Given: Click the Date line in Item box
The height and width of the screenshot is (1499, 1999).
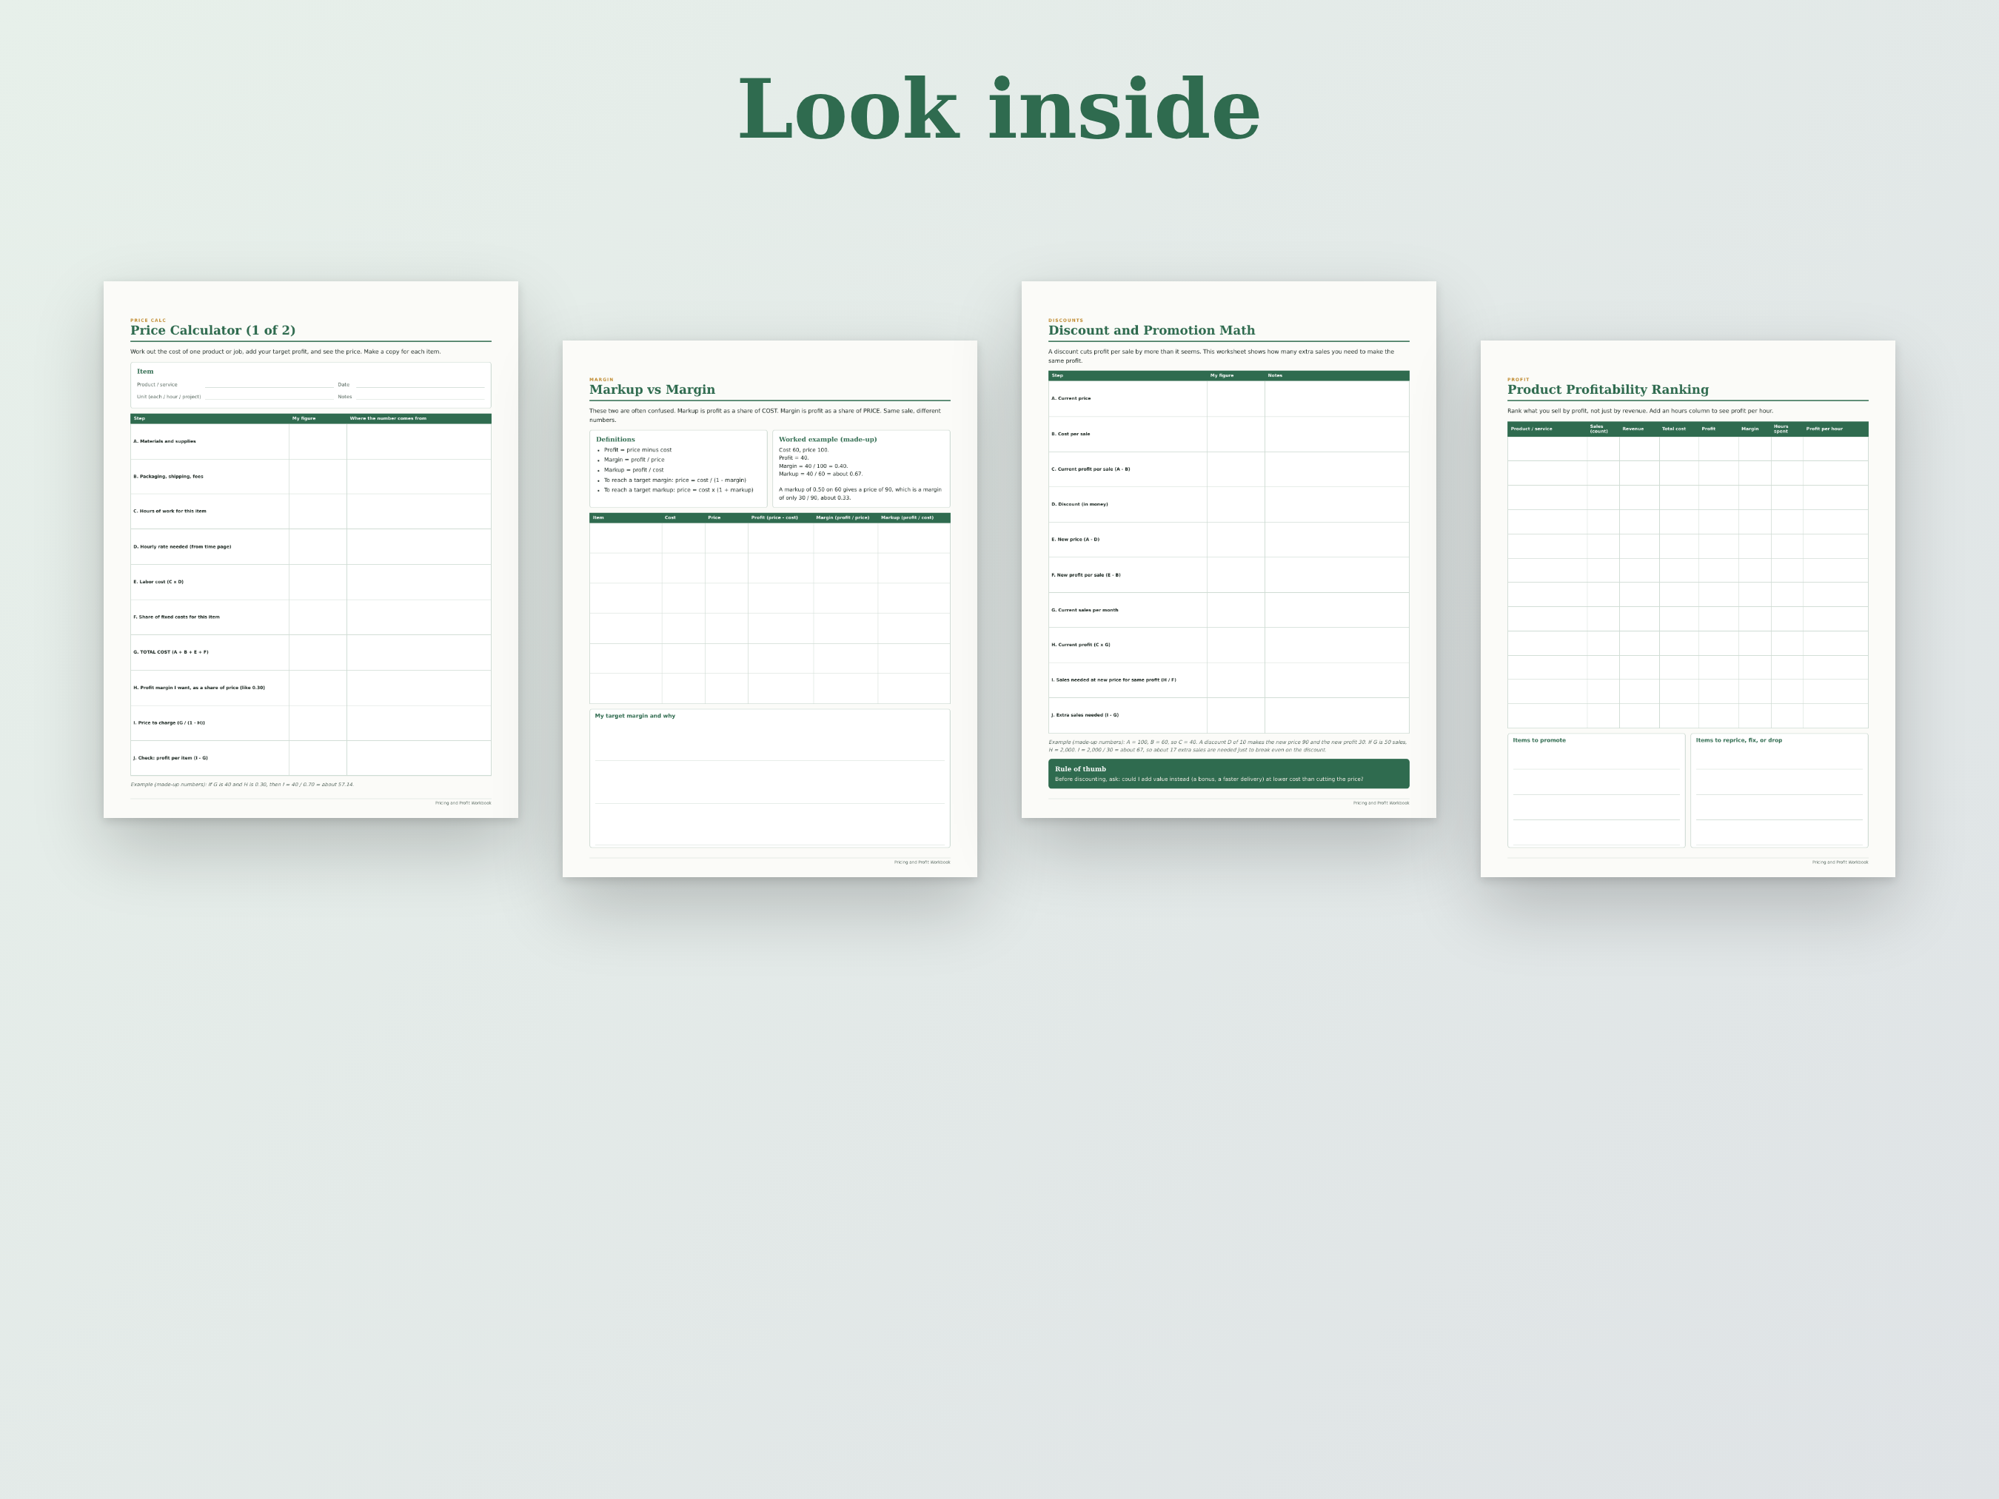Looking at the screenshot, I should [x=421, y=385].
